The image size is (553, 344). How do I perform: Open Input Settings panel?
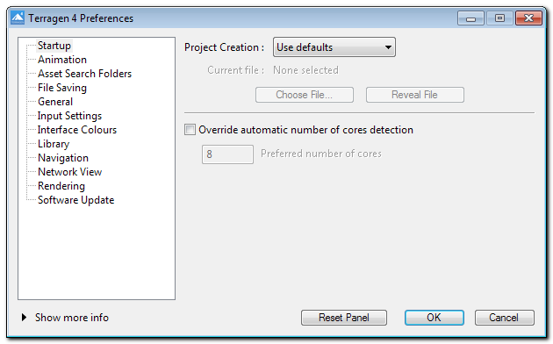69,116
